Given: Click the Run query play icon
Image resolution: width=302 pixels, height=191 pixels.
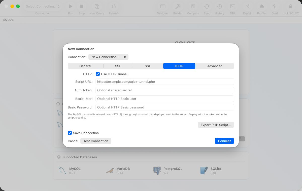Looking at the screenshot, I should click(x=71, y=6).
